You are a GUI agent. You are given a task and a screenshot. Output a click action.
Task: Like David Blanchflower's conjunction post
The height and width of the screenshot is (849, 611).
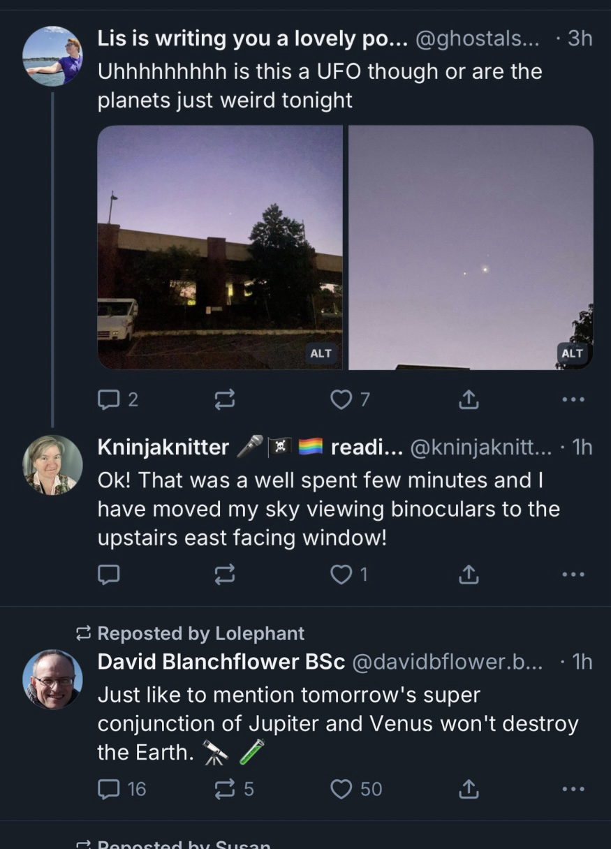point(341,789)
